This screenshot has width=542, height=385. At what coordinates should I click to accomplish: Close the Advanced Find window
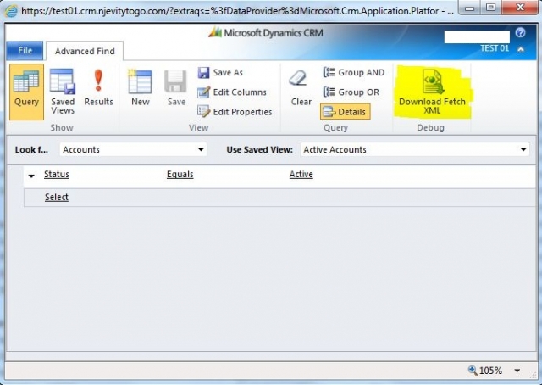coord(520,8)
